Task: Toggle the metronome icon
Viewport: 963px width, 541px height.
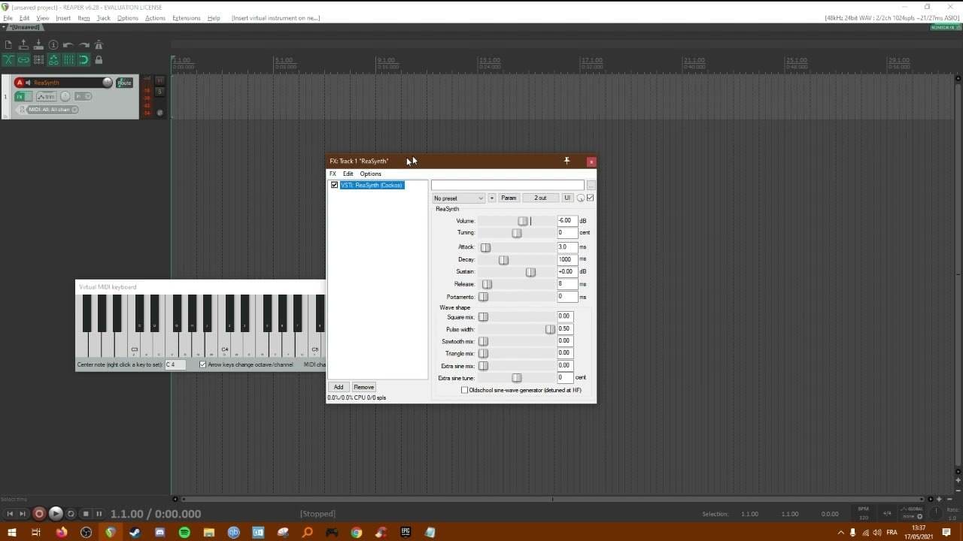Action: 99,45
